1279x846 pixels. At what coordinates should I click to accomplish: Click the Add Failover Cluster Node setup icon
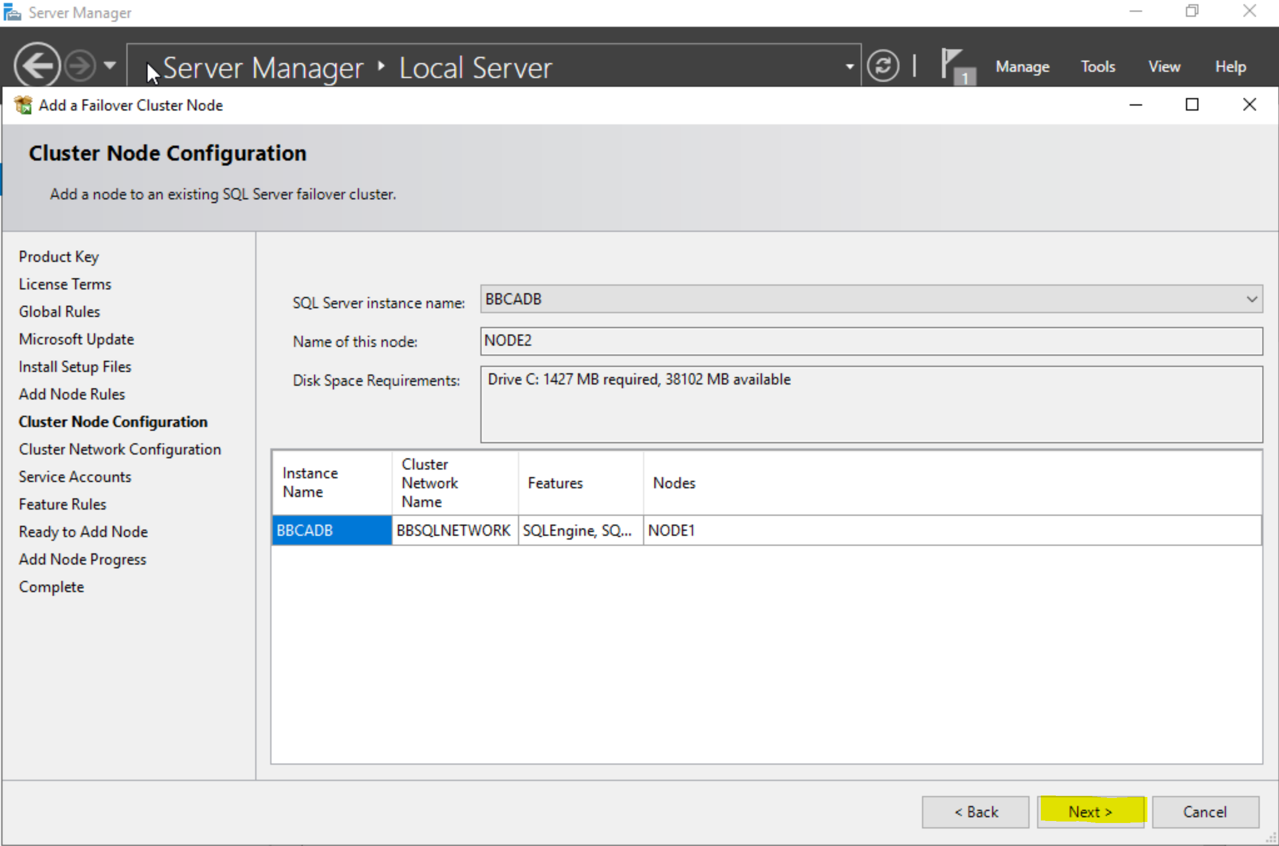[23, 105]
